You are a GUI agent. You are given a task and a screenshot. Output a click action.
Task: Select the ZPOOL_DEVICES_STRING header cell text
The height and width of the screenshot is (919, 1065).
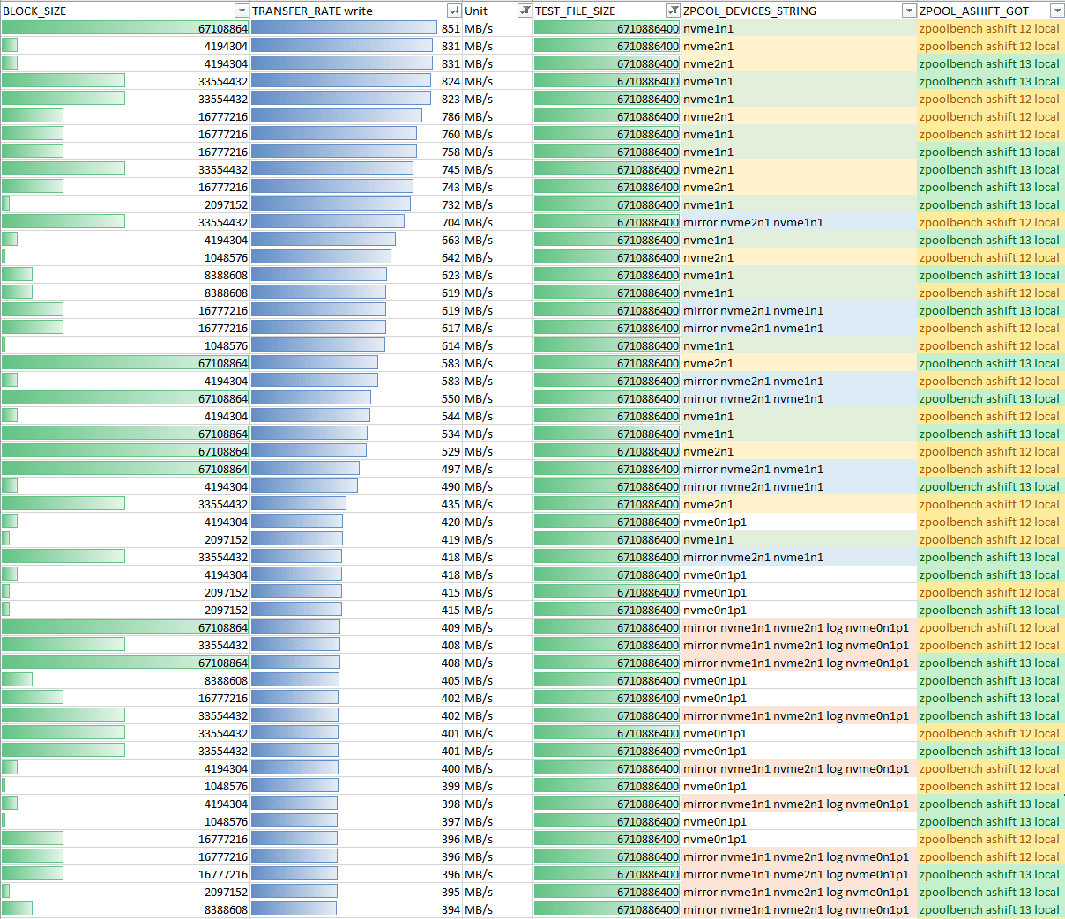(749, 11)
